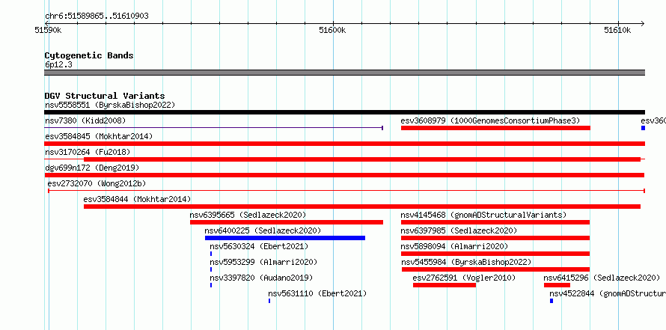The image size is (666, 330).
Task: Click the red nsv5455984 variant bar
Action: [x=495, y=269]
